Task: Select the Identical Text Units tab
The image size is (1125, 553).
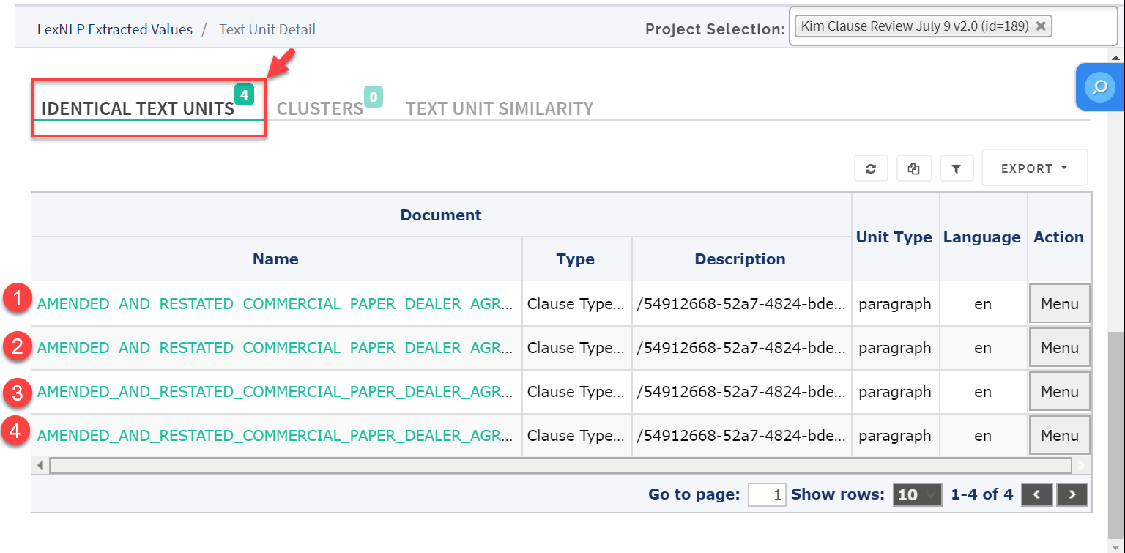Action: pos(138,108)
